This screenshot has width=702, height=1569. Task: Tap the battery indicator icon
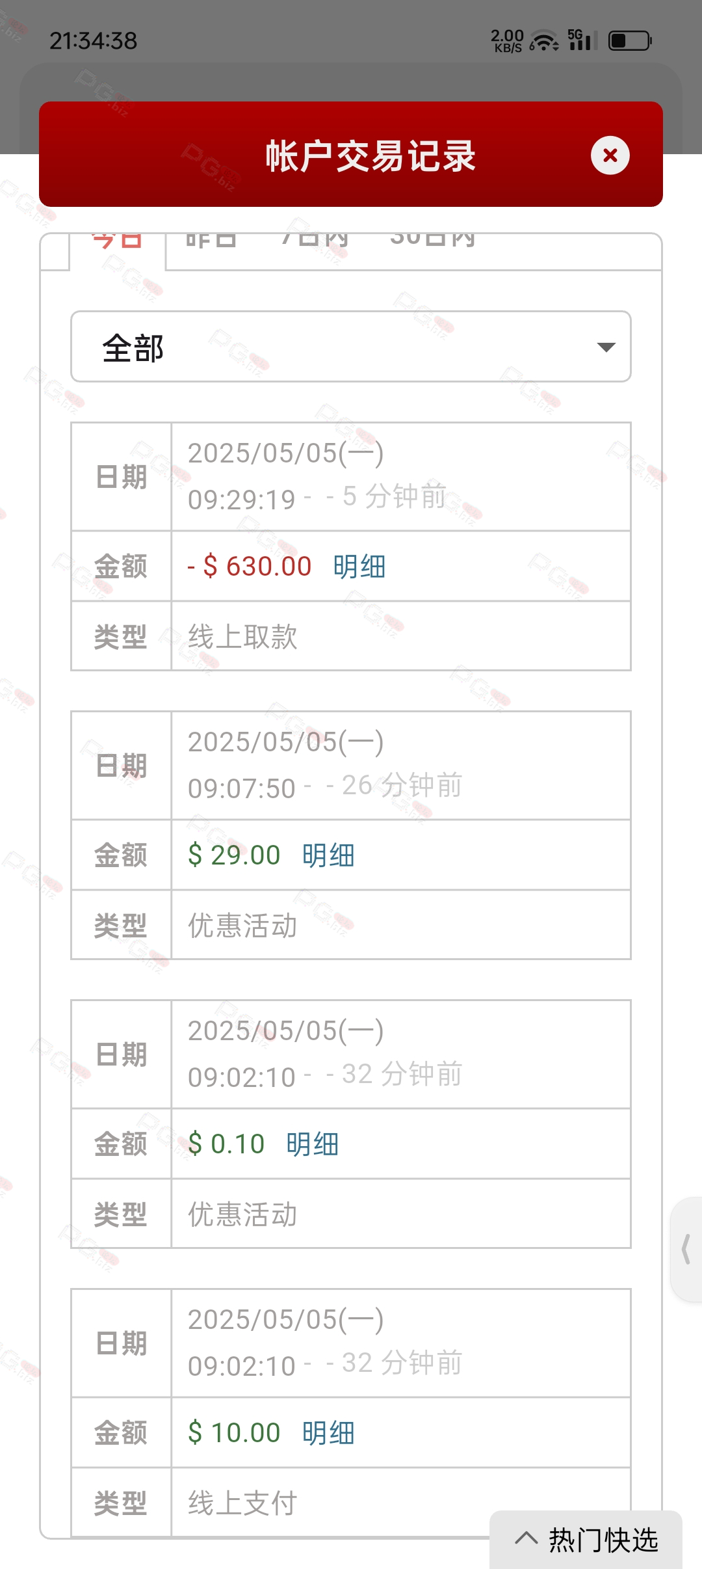[x=630, y=41]
